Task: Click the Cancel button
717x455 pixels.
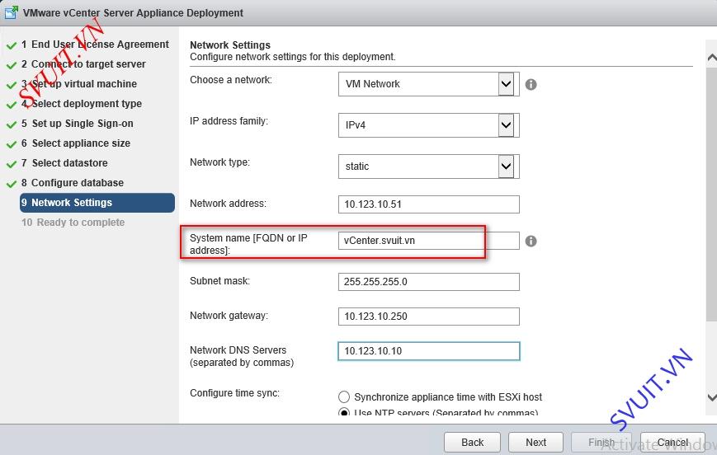Action: (672, 442)
